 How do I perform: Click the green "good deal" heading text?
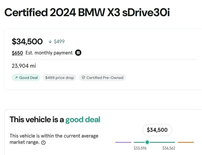pyautogui.click(x=83, y=119)
